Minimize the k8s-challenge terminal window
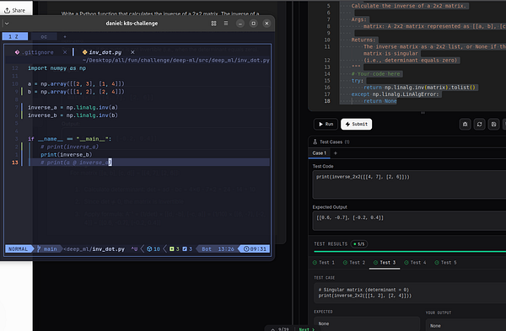This screenshot has width=506, height=331. click(240, 24)
